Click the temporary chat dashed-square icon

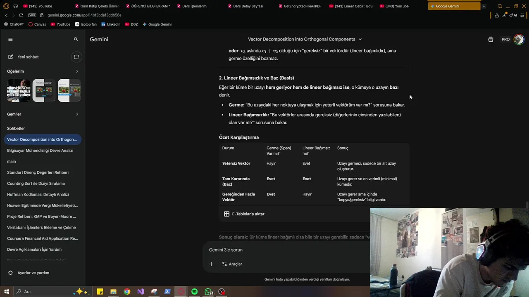(x=76, y=57)
